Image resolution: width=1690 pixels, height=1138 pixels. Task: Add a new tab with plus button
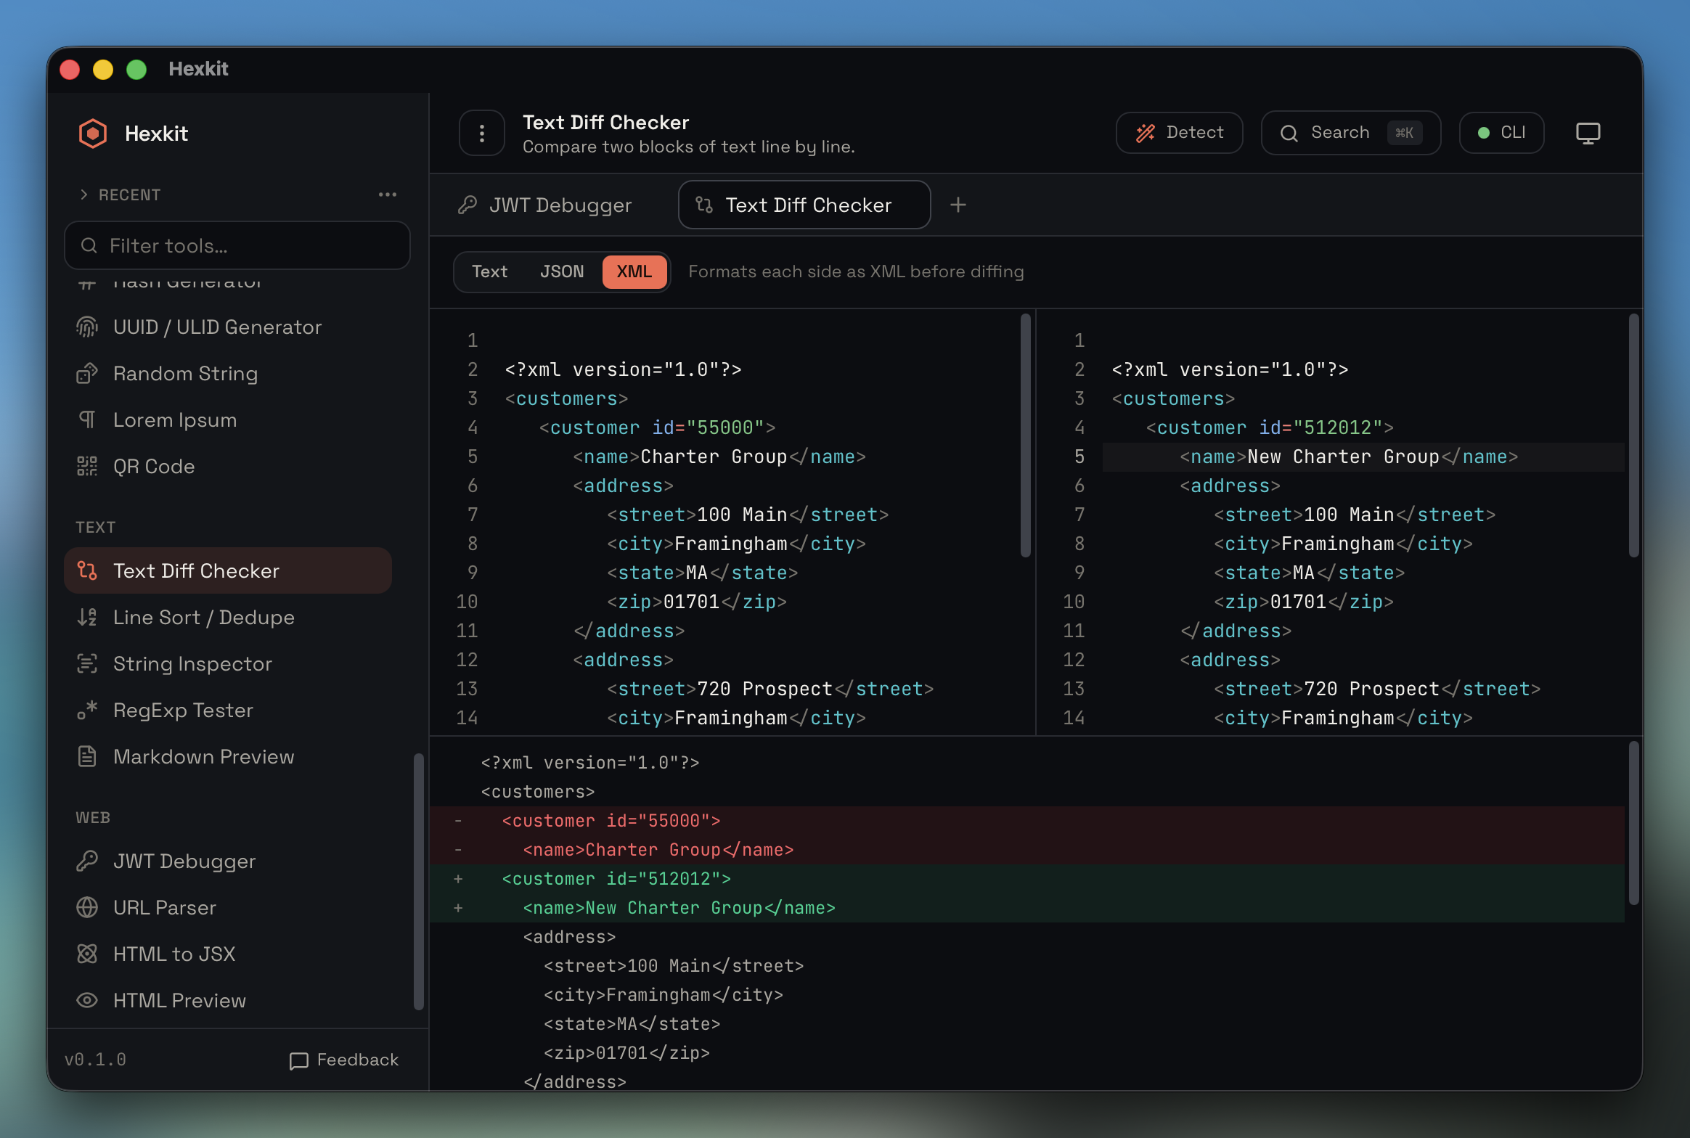click(x=958, y=205)
